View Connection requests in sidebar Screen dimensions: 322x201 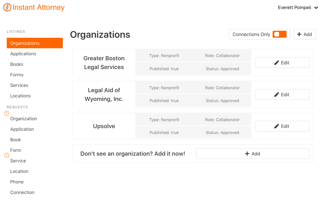[22, 192]
